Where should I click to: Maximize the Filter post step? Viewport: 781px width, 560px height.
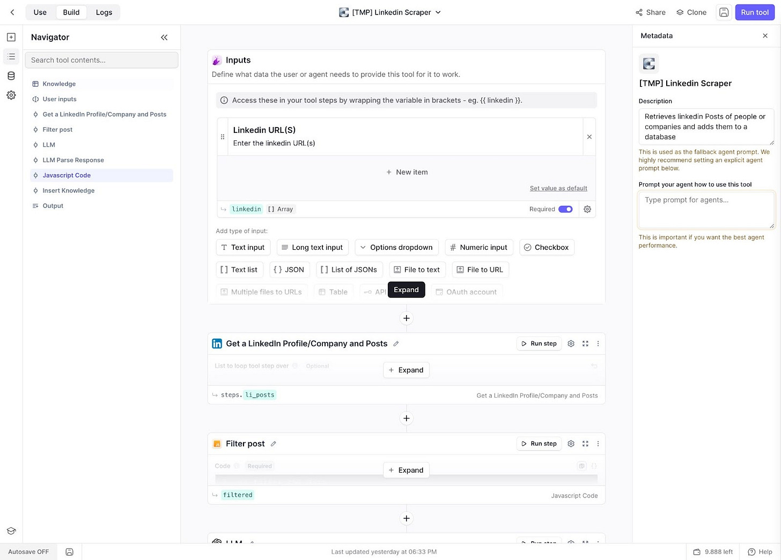[585, 444]
